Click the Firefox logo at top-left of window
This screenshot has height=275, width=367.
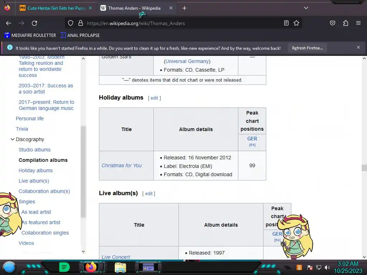tap(7, 8)
